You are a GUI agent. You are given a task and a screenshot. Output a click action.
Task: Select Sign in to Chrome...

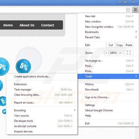tap(108, 97)
